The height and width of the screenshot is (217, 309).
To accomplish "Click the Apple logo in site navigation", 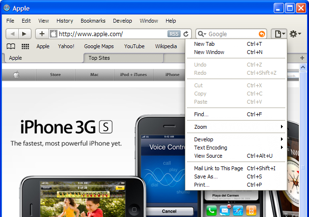I will [x=16, y=75].
